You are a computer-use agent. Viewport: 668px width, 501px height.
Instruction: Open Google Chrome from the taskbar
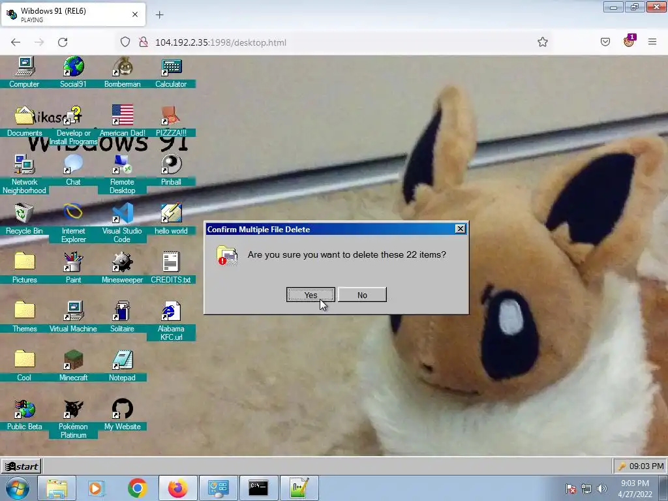(x=137, y=488)
